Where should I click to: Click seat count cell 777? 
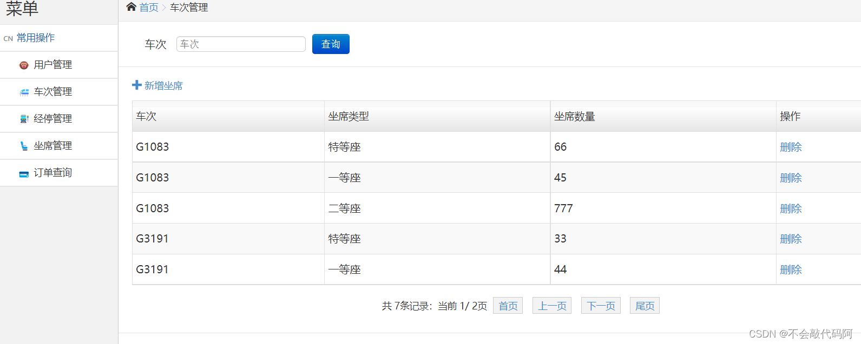click(663, 208)
